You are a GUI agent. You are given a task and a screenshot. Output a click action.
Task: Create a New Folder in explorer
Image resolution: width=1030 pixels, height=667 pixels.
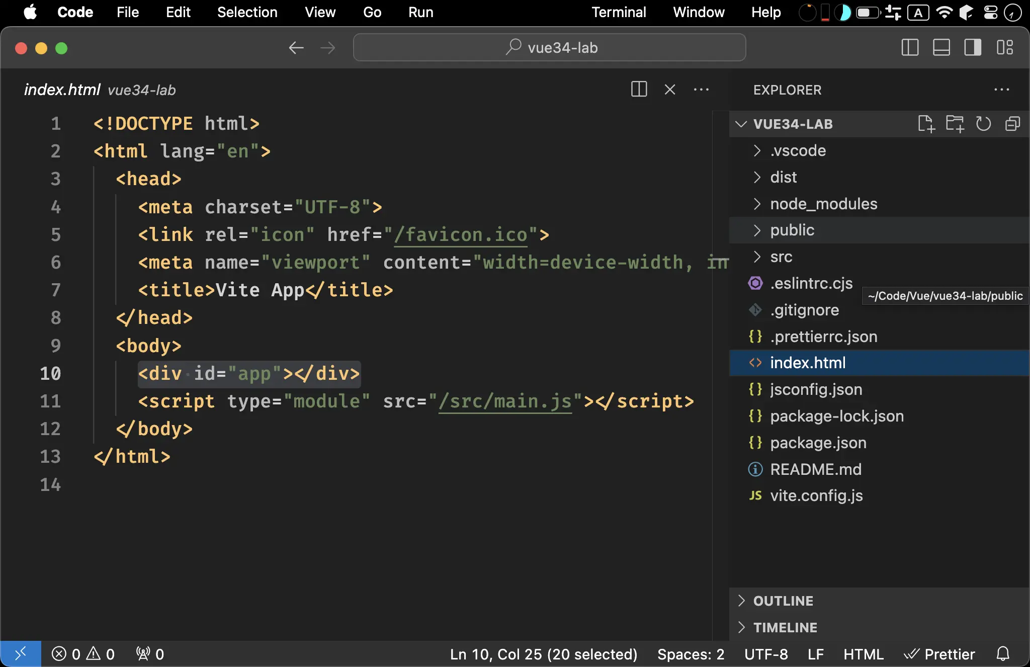(x=955, y=124)
